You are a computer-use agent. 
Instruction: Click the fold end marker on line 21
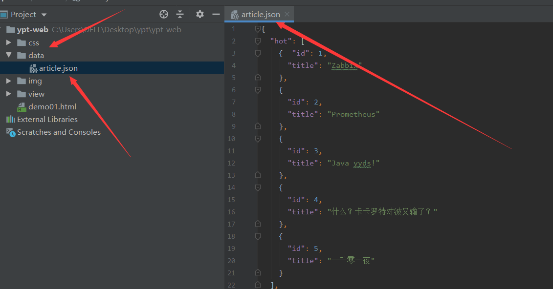pos(258,273)
